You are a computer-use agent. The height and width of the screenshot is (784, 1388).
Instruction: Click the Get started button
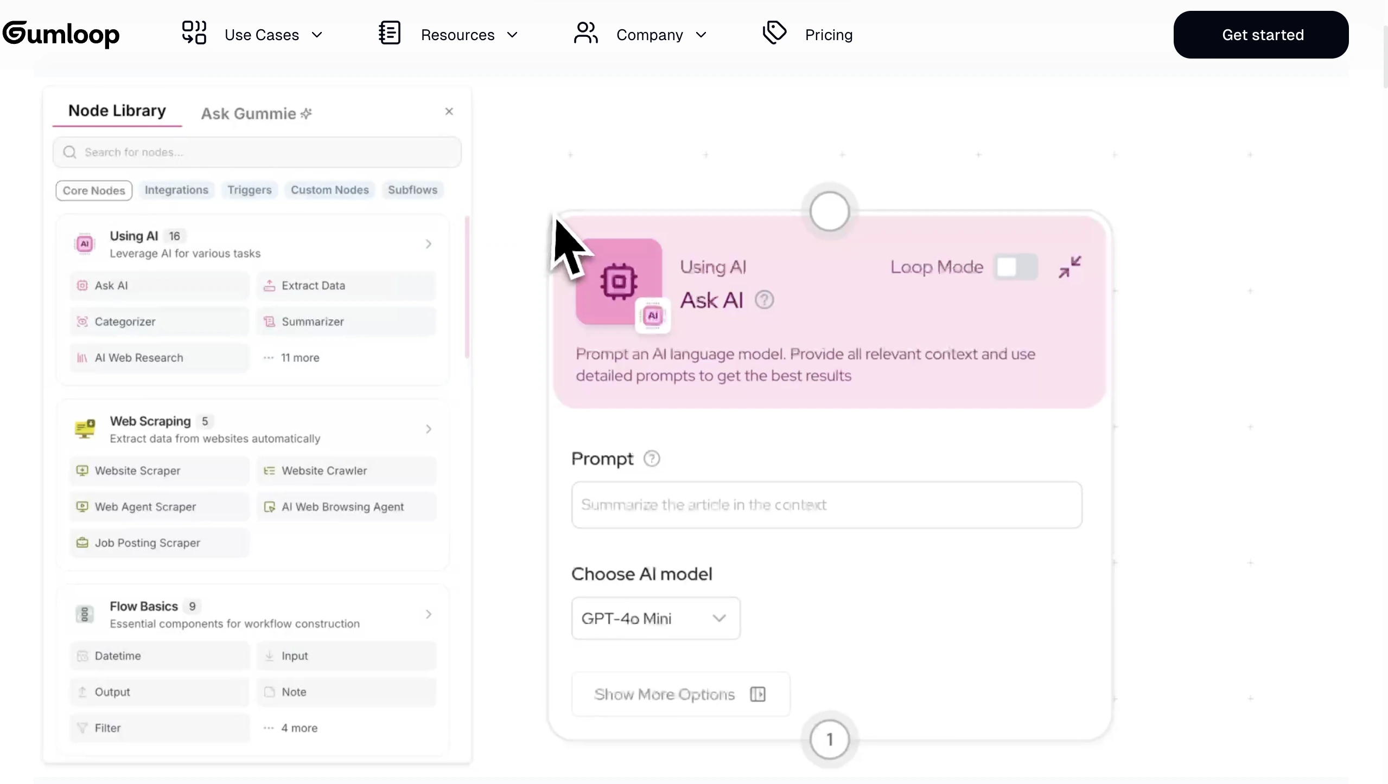[1260, 35]
